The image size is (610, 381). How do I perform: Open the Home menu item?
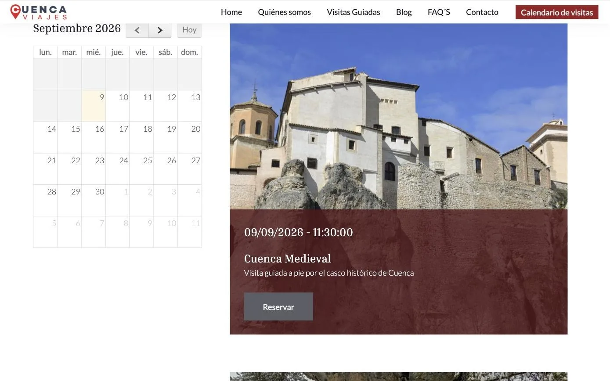(x=231, y=12)
